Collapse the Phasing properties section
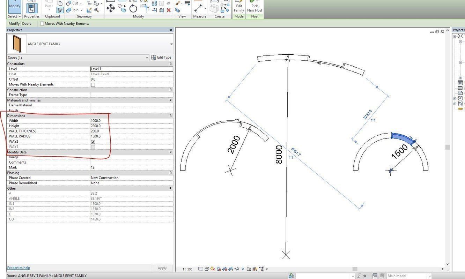 (170, 173)
